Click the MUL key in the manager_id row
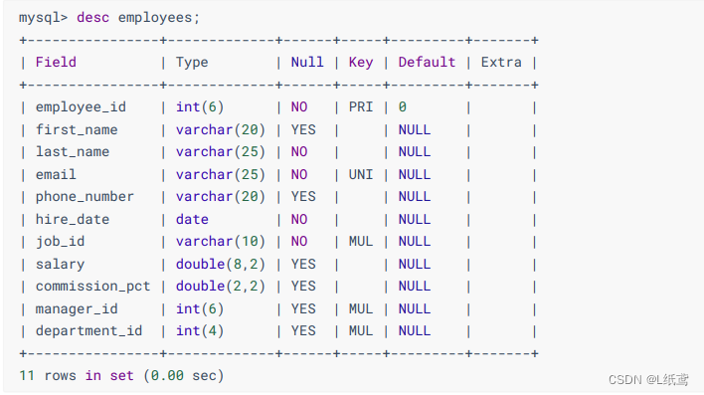Image resolution: width=704 pixels, height=395 pixels. (x=361, y=308)
